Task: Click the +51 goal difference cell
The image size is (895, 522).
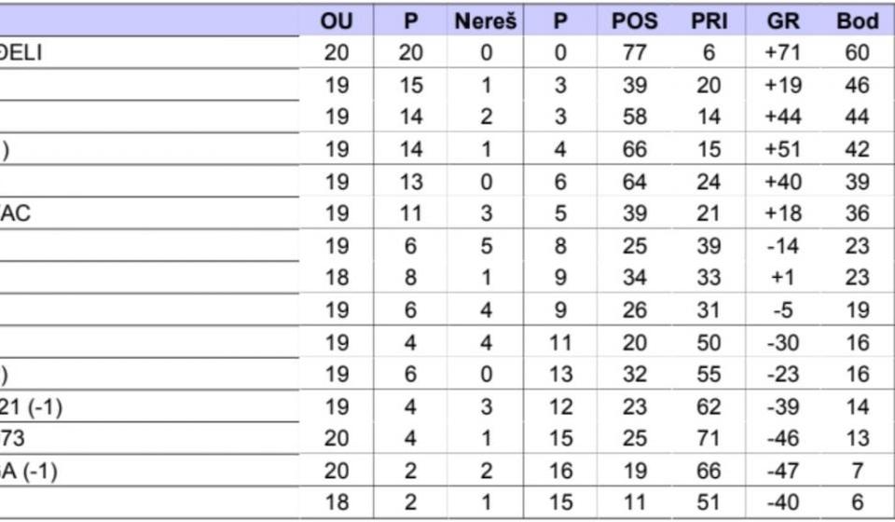Action: click(782, 149)
